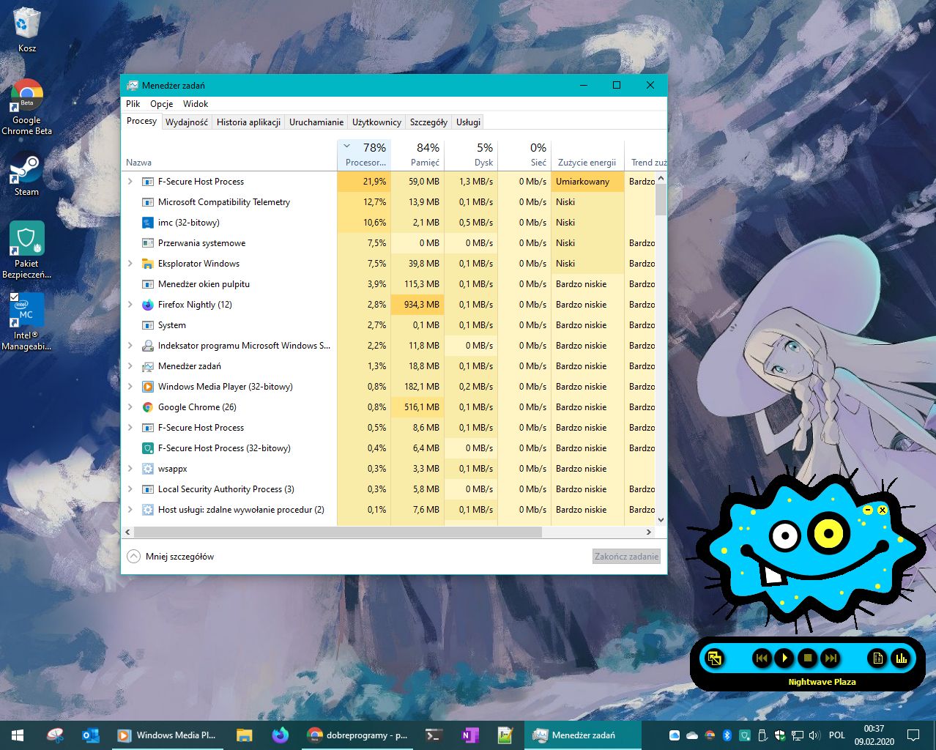Expand the first F-Secure Host Process row
The width and height of the screenshot is (936, 750).
pos(130,182)
